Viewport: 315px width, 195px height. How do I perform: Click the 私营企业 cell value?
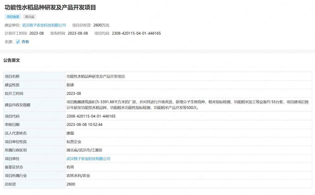[74, 142]
